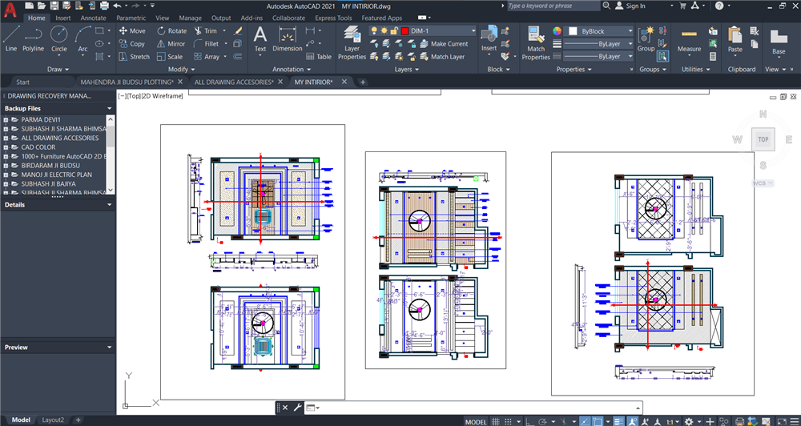Open the Annotate ribbon tab
The image size is (801, 426).
click(93, 18)
